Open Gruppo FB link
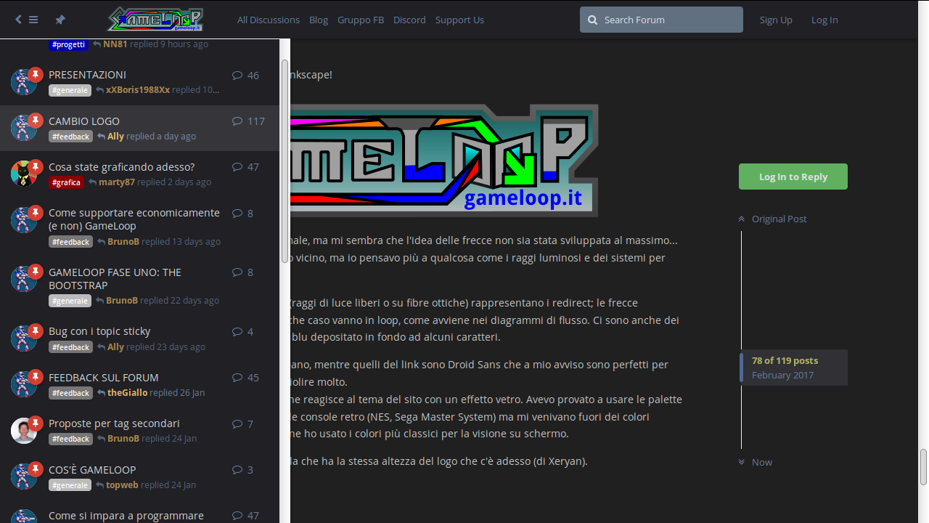The image size is (929, 523). 361,20
